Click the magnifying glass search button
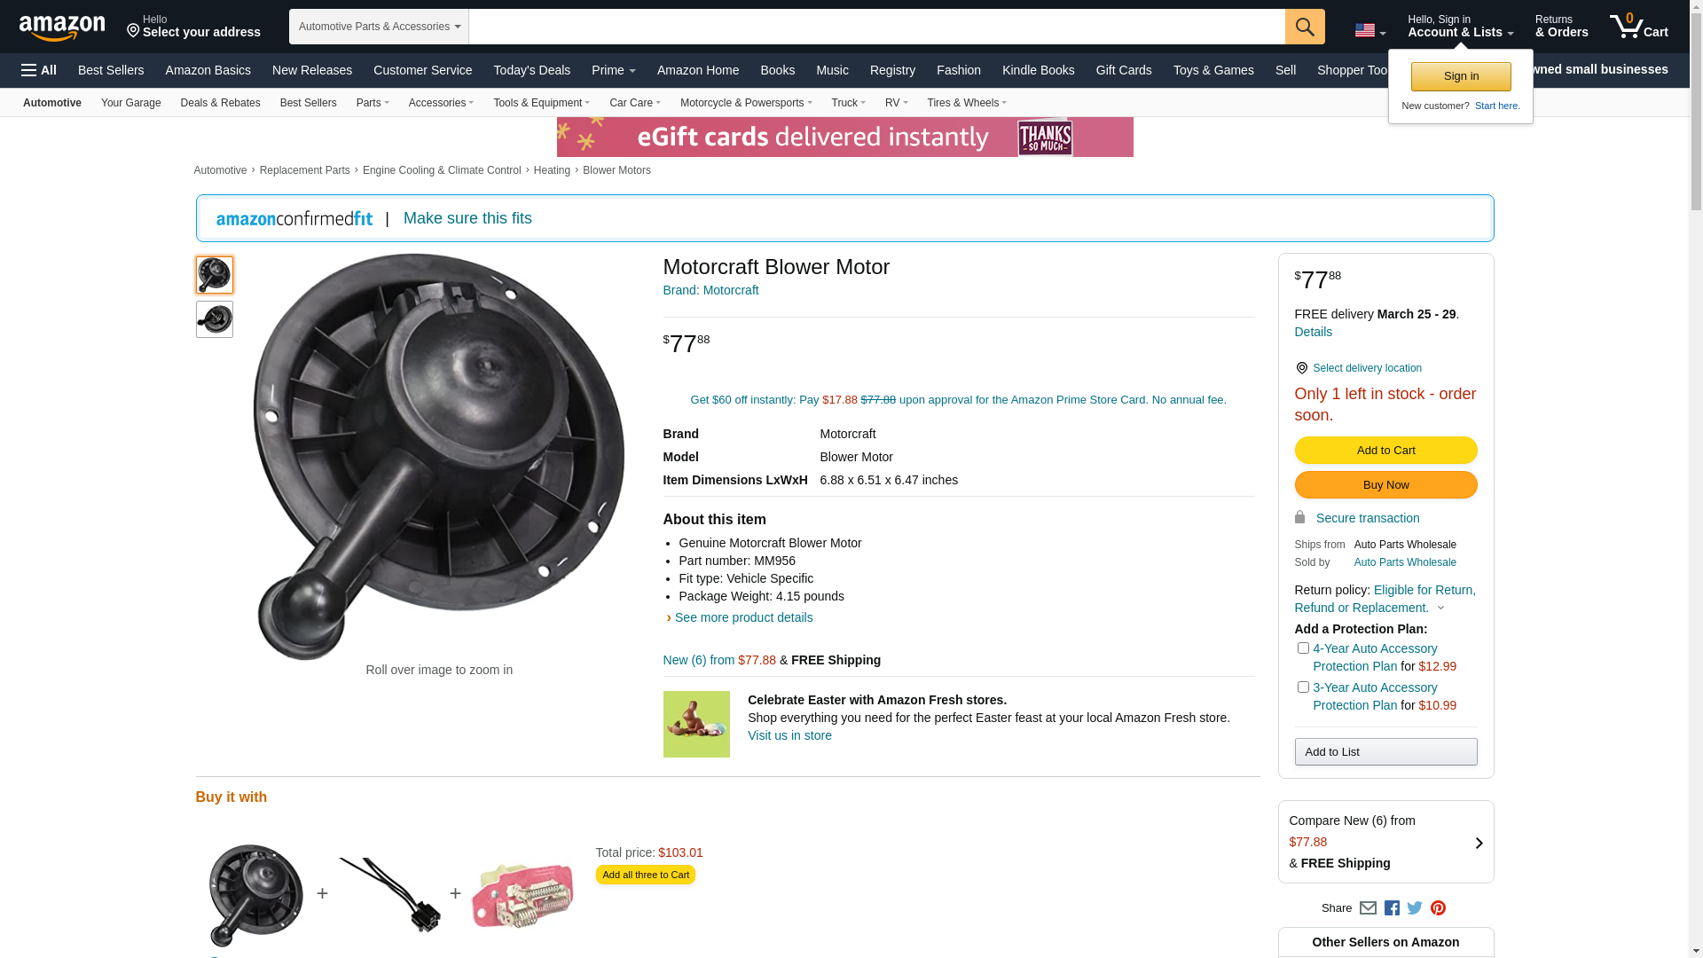1703x958 pixels. point(1304,27)
